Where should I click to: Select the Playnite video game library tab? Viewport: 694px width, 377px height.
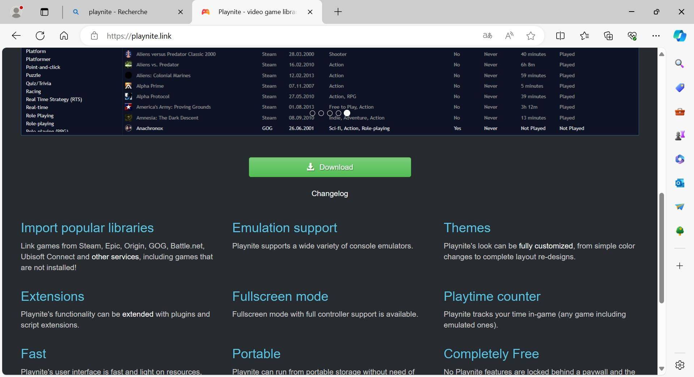257,12
